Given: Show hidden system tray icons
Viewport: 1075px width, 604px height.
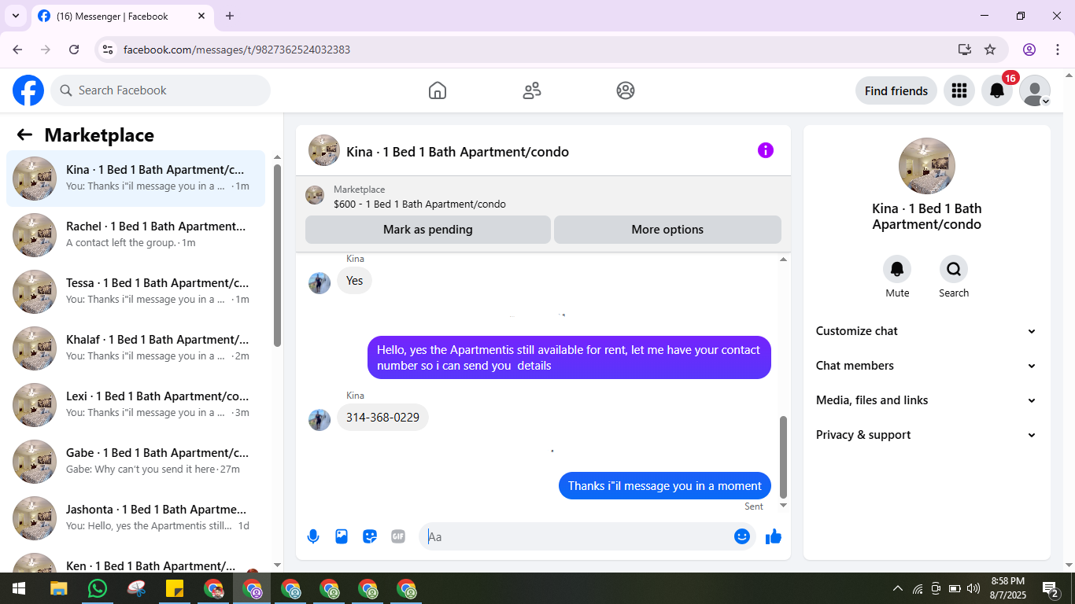Looking at the screenshot, I should click(x=897, y=588).
